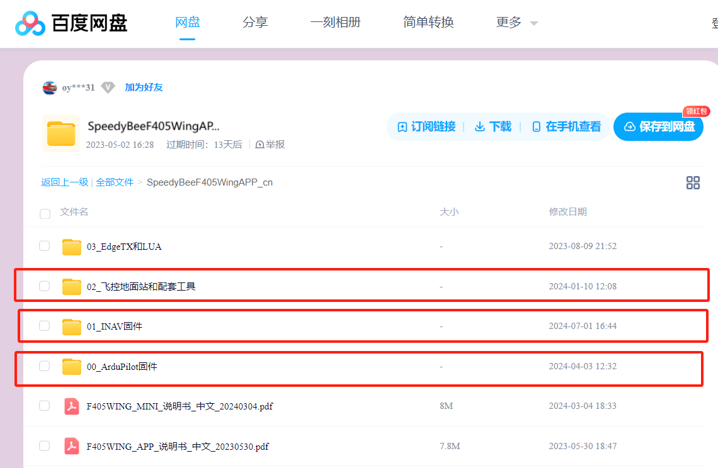Go to the 简单转换 tab
This screenshot has width=718, height=468.
[428, 22]
